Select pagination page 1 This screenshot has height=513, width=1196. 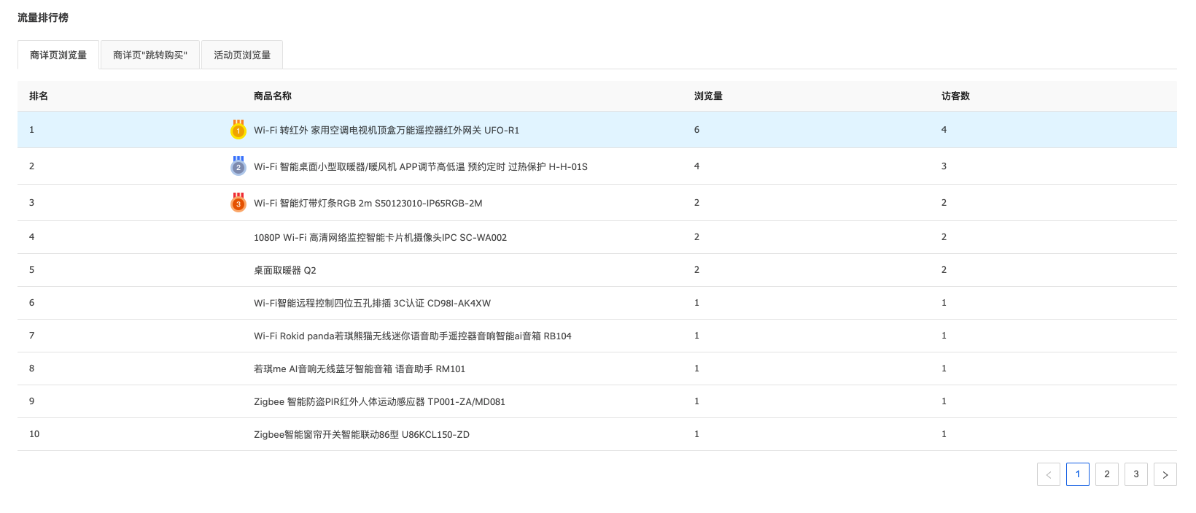[1078, 474]
